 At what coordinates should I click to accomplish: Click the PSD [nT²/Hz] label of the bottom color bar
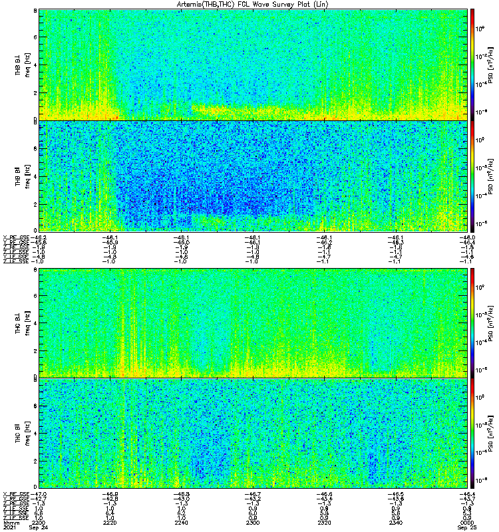tap(490, 434)
